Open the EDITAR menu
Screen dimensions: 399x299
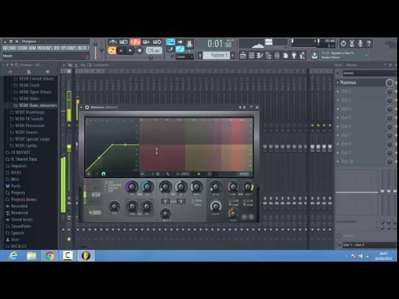tap(22, 48)
